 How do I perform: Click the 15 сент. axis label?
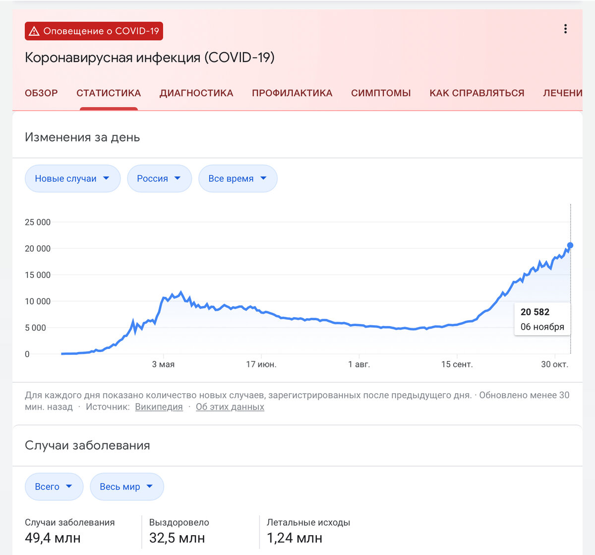(457, 364)
